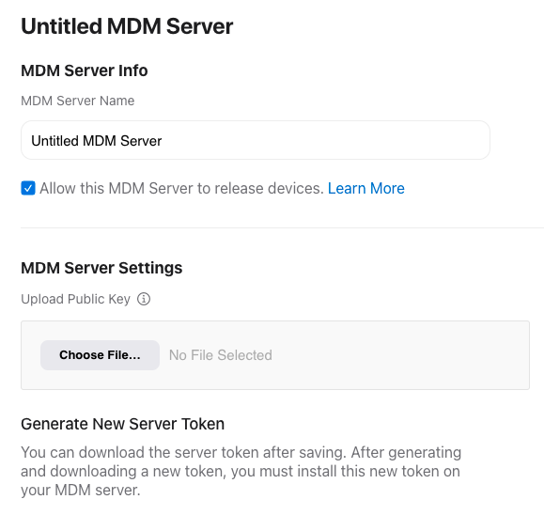Screen dimensions: 544x515
Task: Click into the MDM Server Name field
Action: click(x=256, y=140)
